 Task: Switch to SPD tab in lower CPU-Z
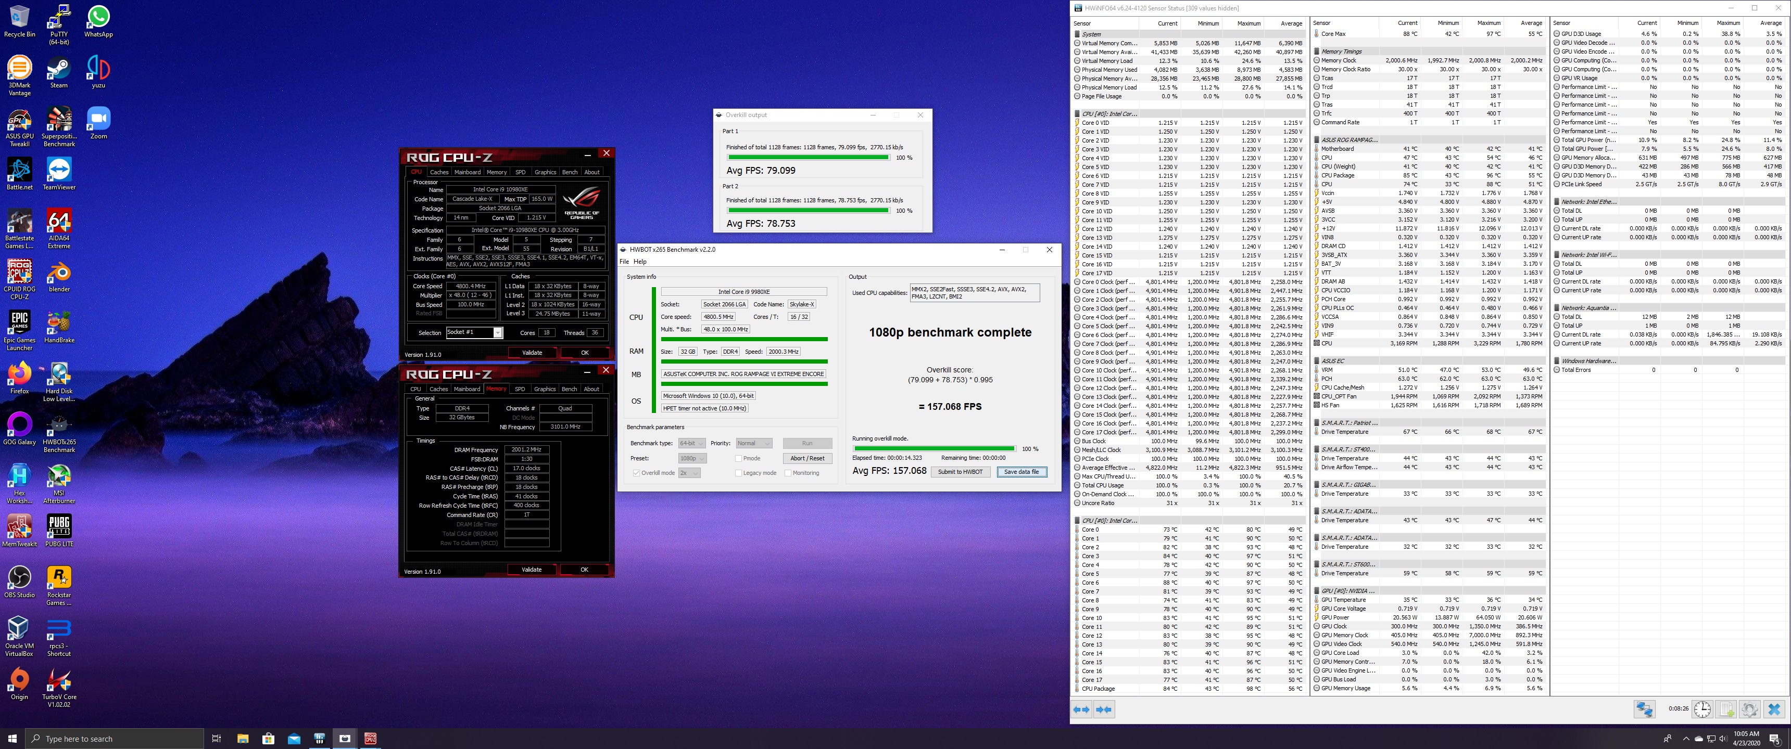520,389
